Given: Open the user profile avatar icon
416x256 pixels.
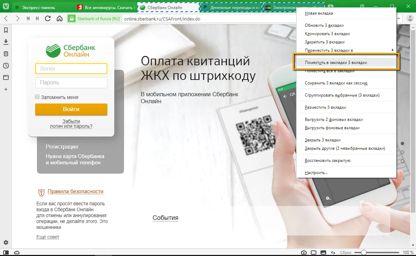Looking at the screenshot, I should point(410,18).
